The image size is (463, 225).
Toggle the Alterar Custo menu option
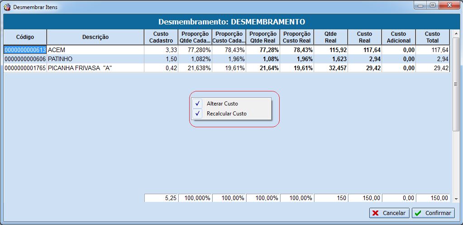coord(231,104)
